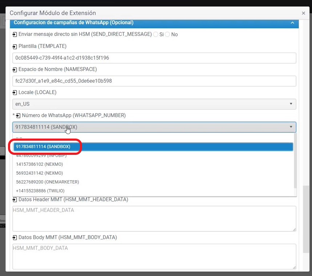Click the icon beside Datos Body MMT label
The image size is (312, 276).
[x=15, y=238]
